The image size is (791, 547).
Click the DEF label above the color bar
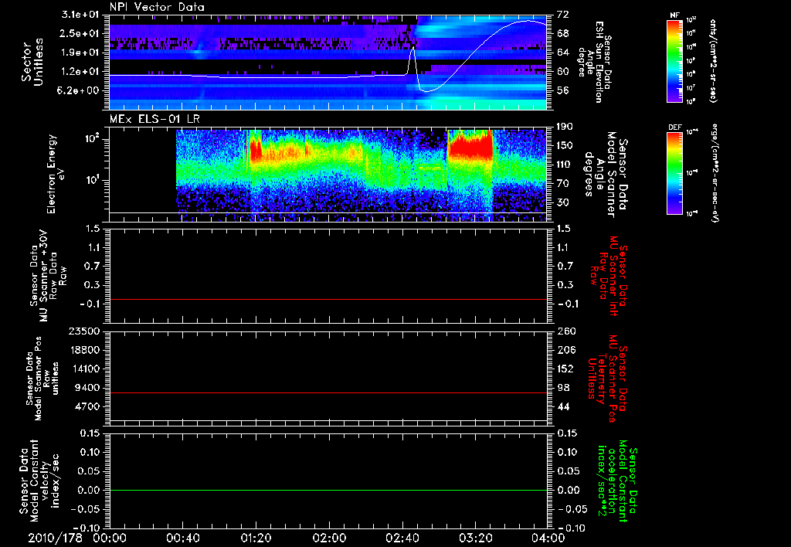(x=675, y=127)
